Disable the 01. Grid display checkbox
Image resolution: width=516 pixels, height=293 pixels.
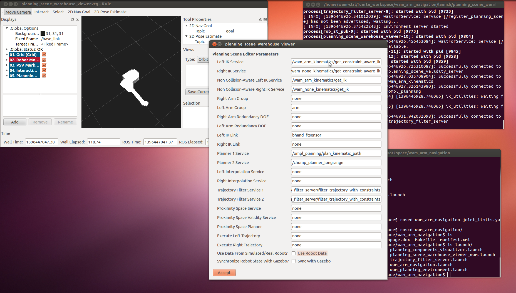pyautogui.click(x=44, y=55)
